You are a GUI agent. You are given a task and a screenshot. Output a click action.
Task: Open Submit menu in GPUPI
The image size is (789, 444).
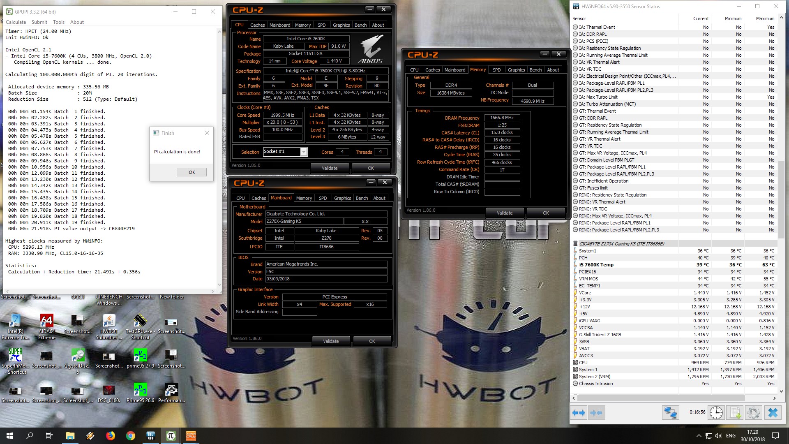[39, 22]
